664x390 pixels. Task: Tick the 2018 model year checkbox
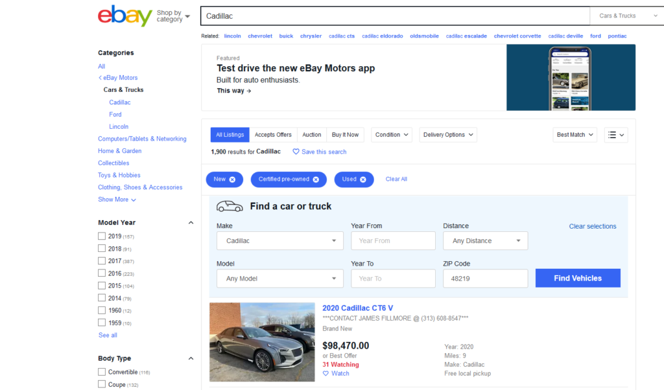point(102,248)
